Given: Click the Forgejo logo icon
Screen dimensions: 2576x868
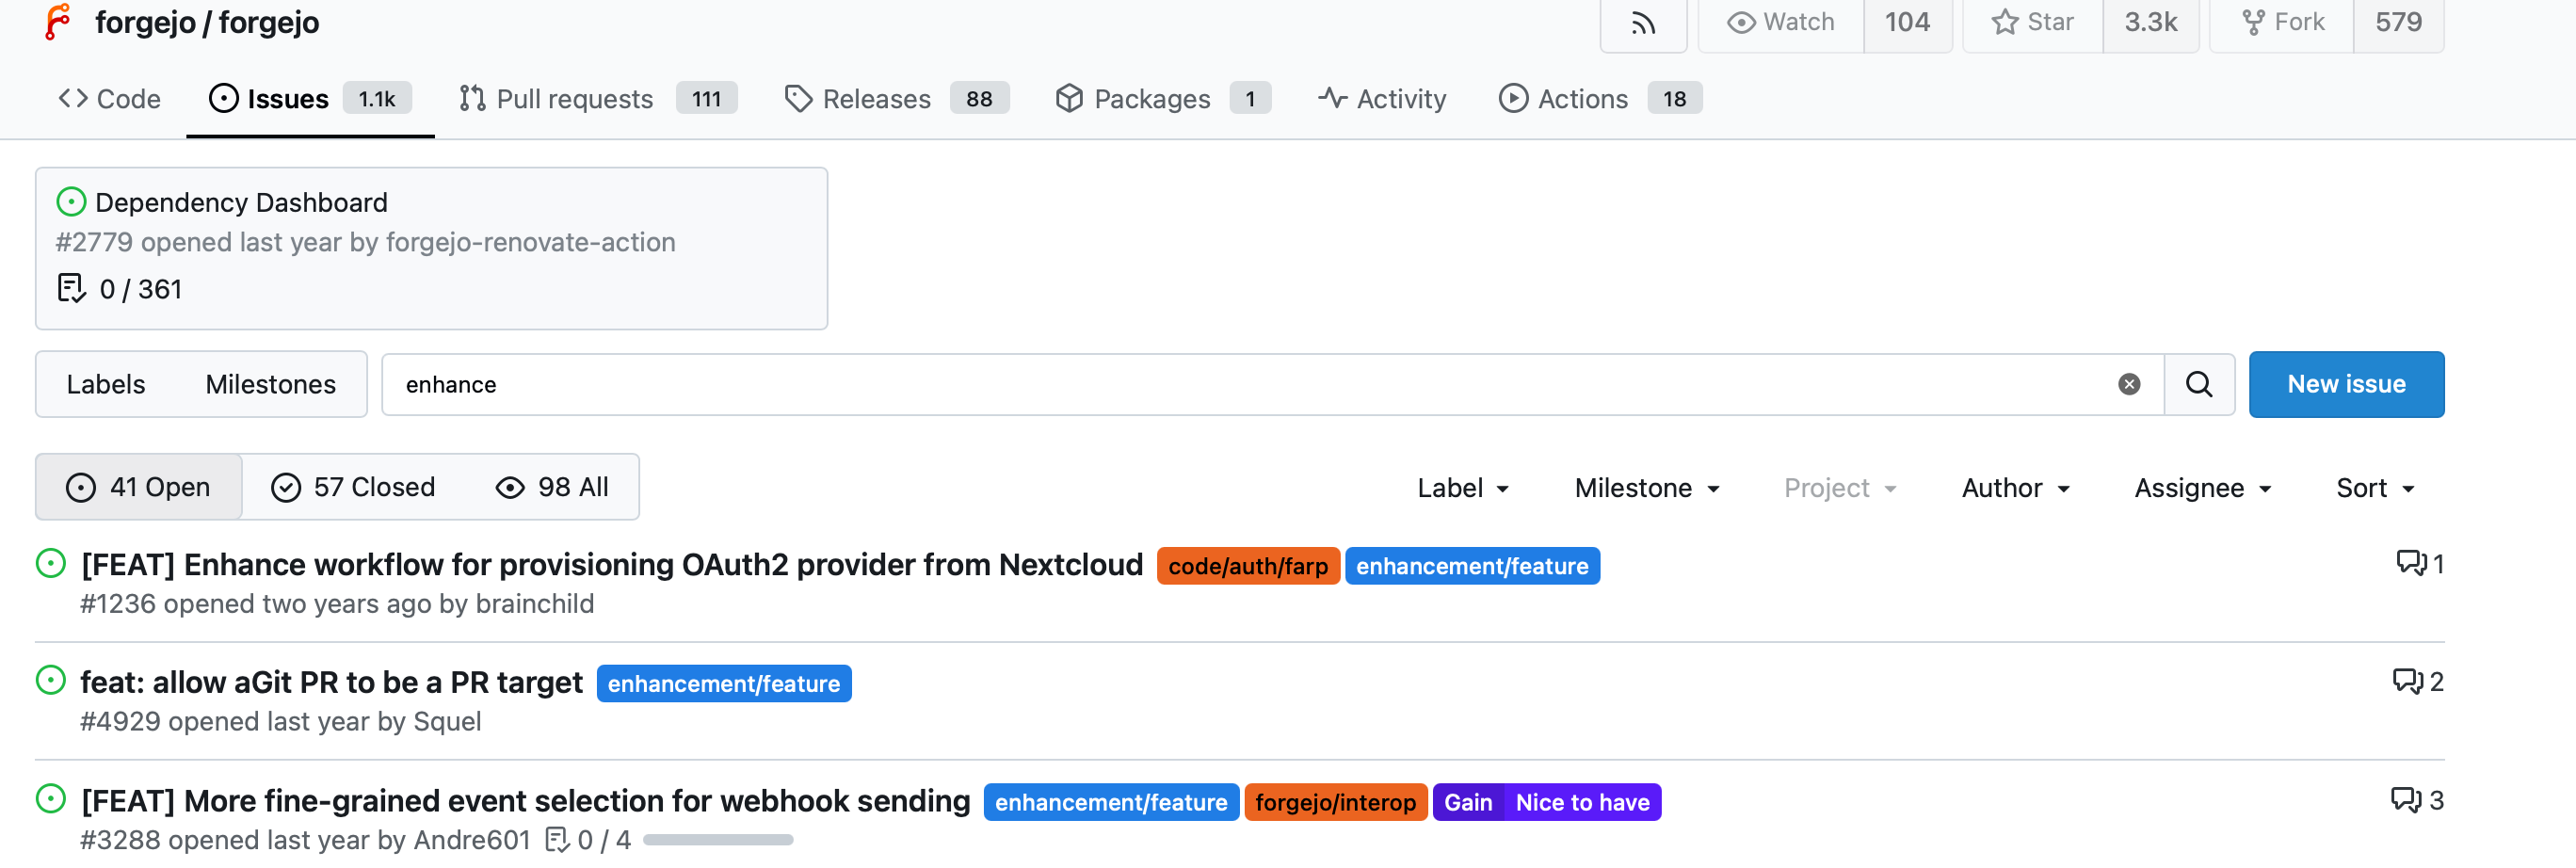Looking at the screenshot, I should (59, 22).
